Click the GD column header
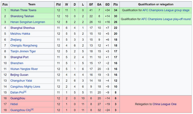Viewport: 193px width, 114px height. 107,5
